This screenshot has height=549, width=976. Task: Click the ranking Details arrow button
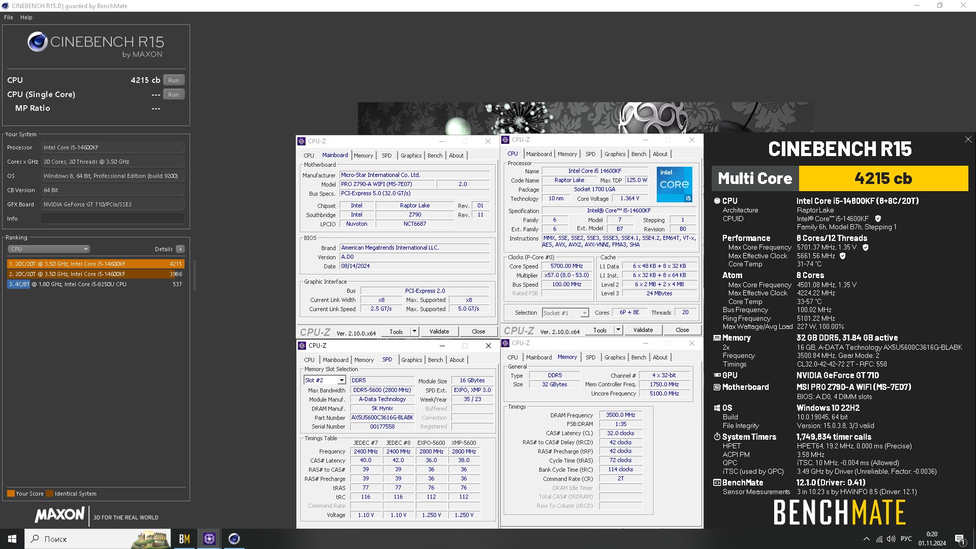tap(180, 249)
